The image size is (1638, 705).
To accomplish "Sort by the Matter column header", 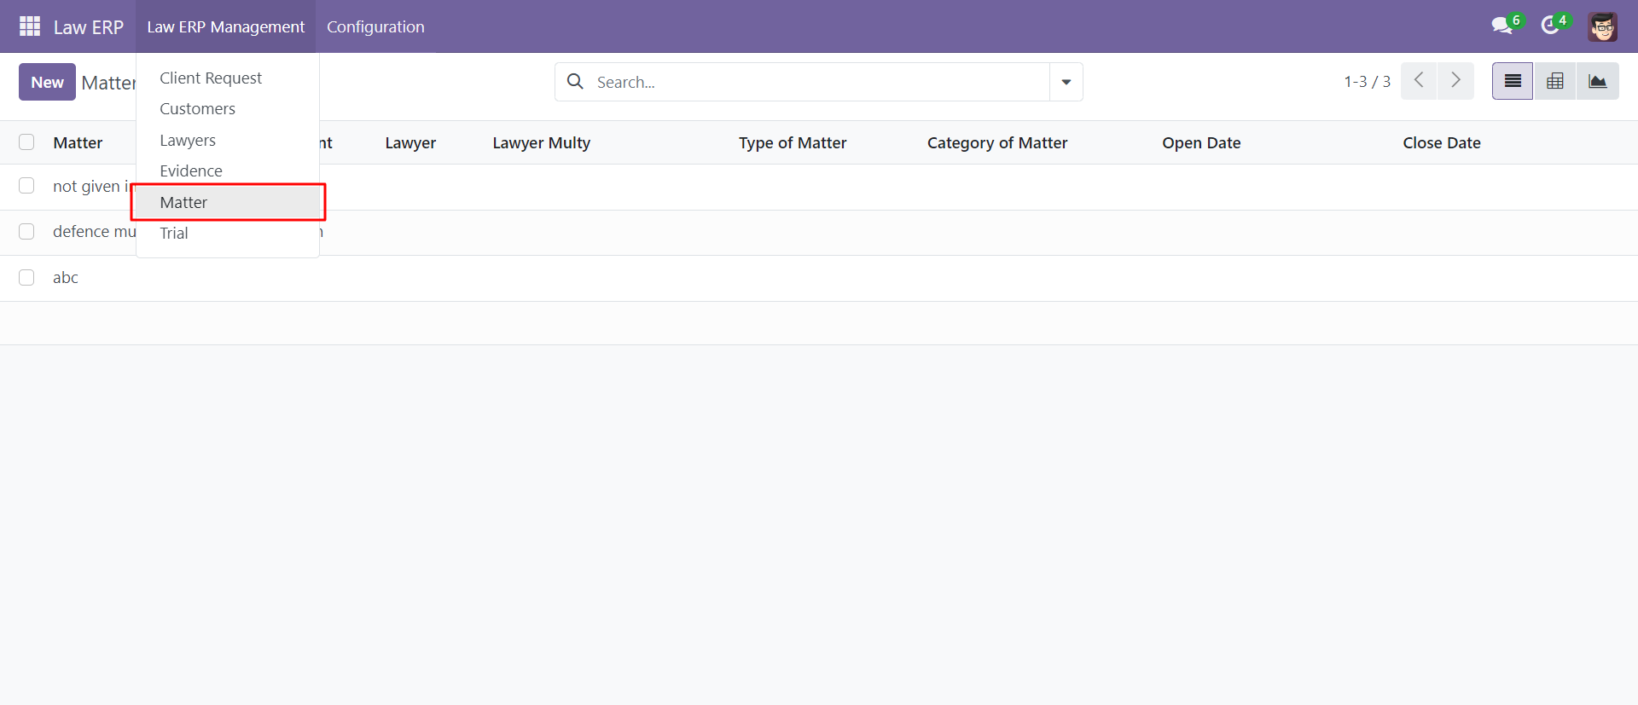I will point(78,143).
